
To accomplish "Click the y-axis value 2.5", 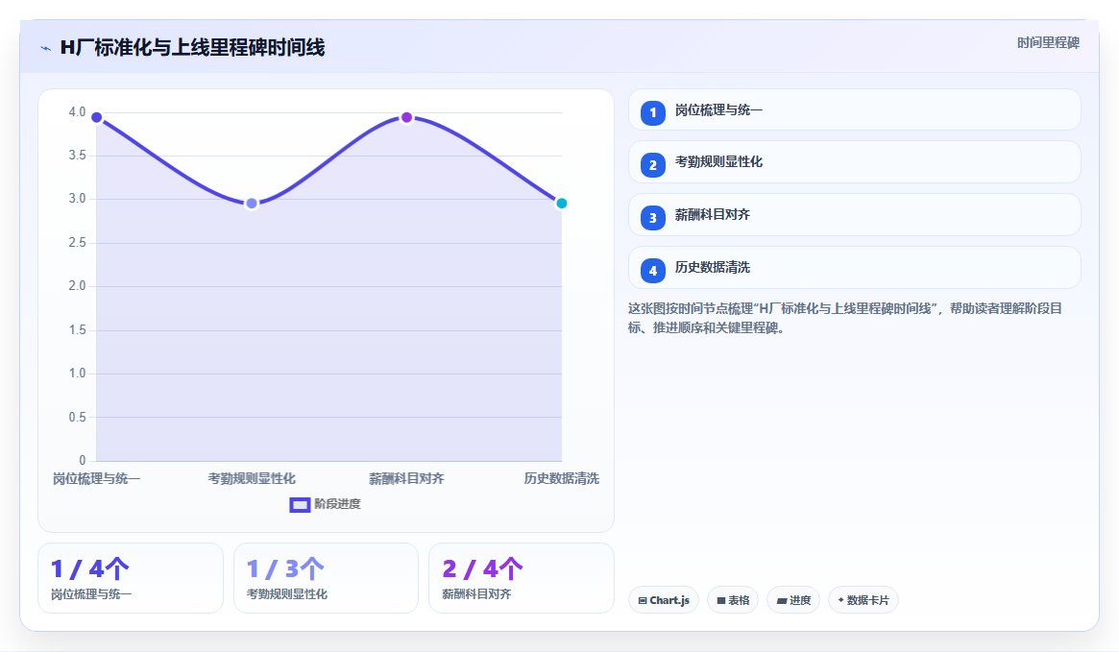I will [77, 243].
